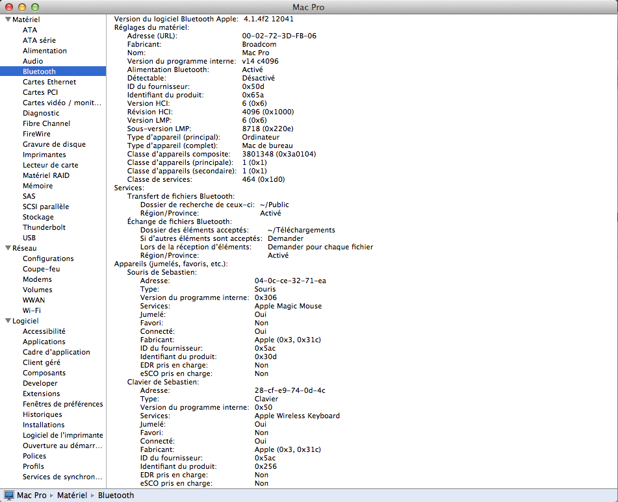
Task: Click the Mac Pro computer icon in path bar
Action: (x=8, y=496)
